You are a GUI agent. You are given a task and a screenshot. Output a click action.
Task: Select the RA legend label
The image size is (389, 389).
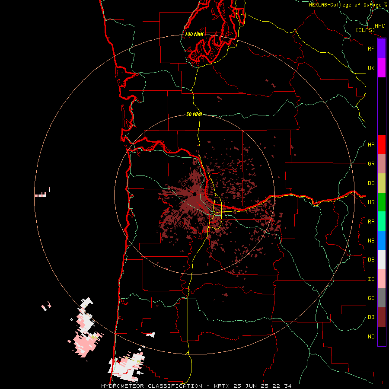(371, 222)
